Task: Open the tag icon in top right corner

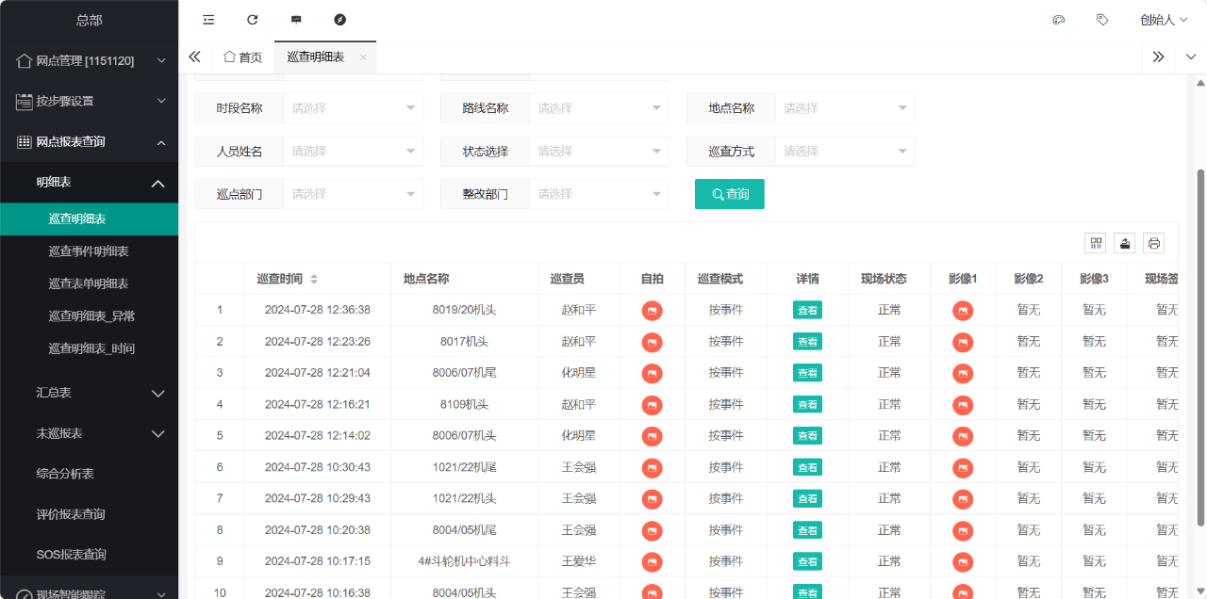Action: pyautogui.click(x=1102, y=19)
